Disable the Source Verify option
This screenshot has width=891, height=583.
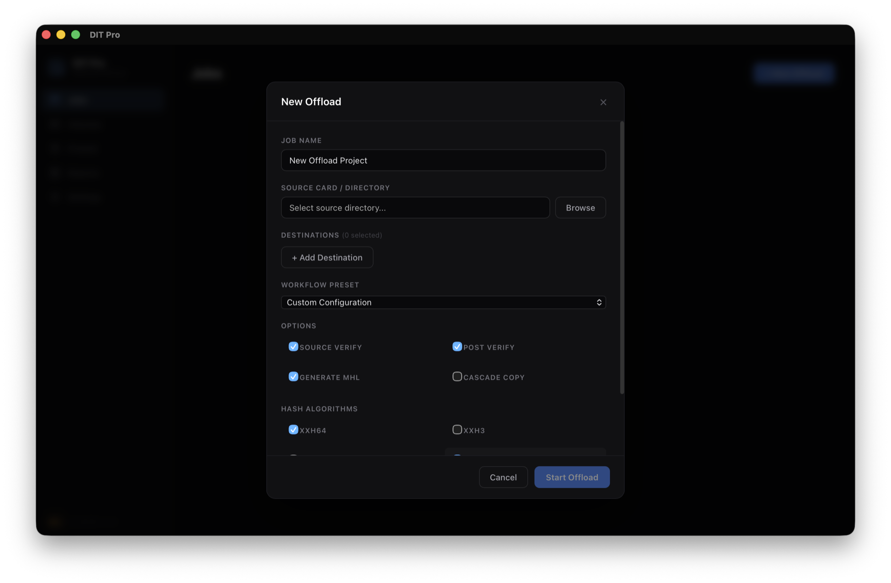point(294,347)
